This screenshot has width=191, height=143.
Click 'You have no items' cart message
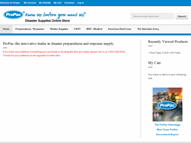167,76
